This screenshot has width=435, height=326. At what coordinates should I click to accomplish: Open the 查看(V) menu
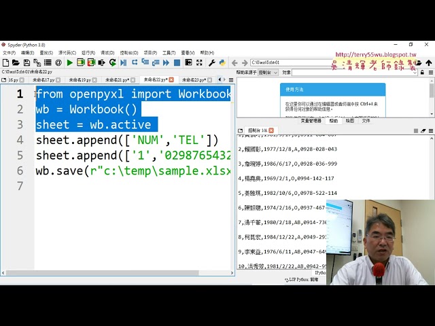[x=188, y=53]
